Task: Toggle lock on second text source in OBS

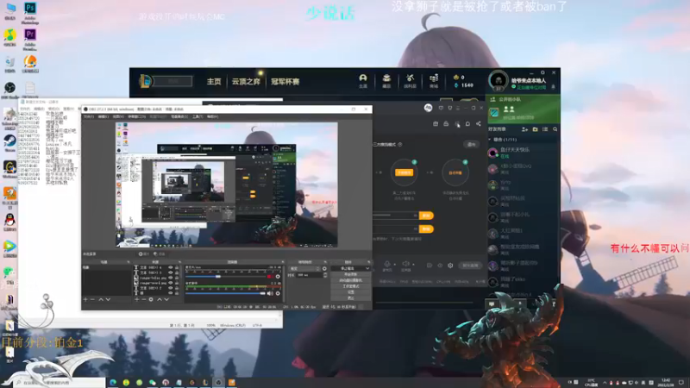Action: (177, 272)
